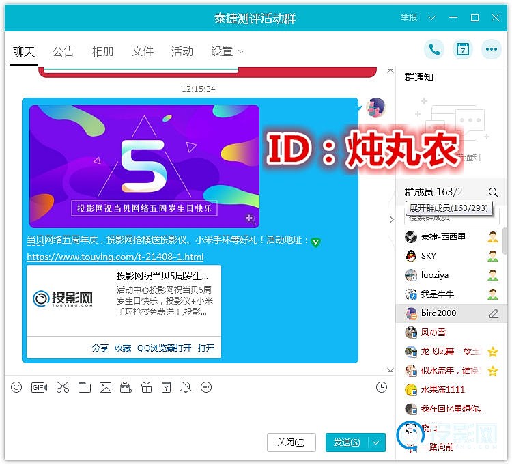The width and height of the screenshot is (512, 465).
Task: Click the 发送(S) send button
Action: [x=347, y=442]
